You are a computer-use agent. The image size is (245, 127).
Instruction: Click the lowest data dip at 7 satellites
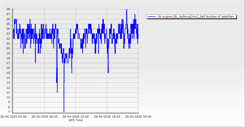click(64, 112)
